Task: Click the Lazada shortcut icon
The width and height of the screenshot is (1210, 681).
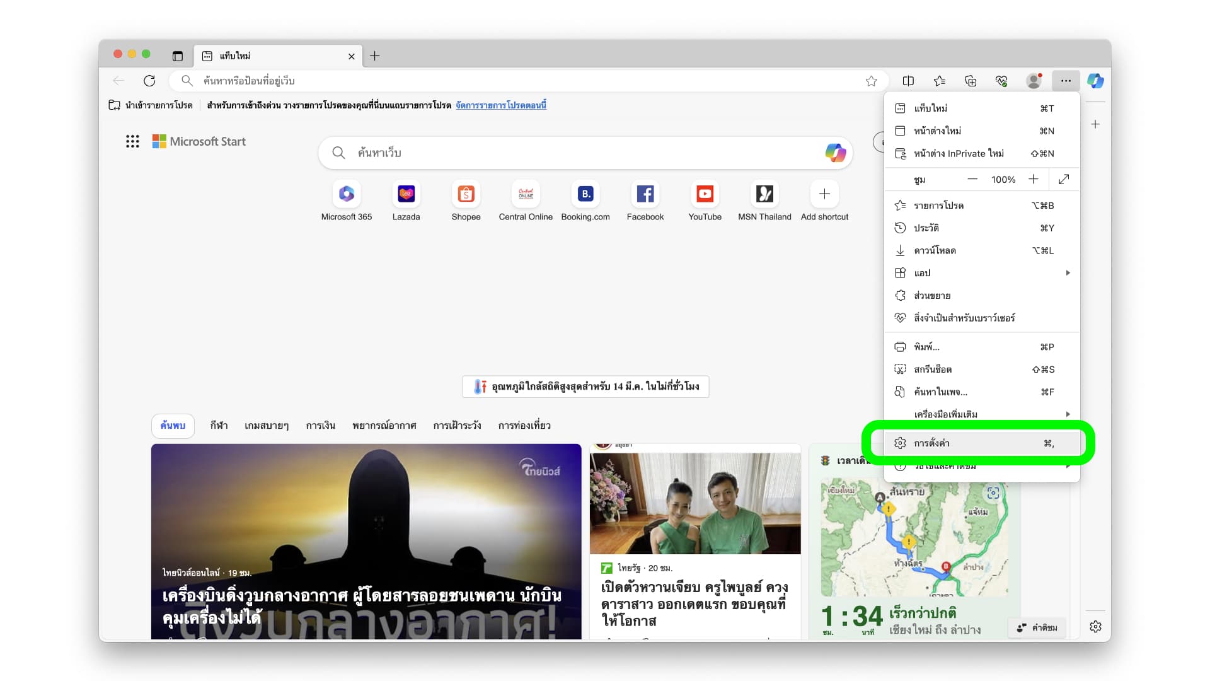Action: [406, 194]
